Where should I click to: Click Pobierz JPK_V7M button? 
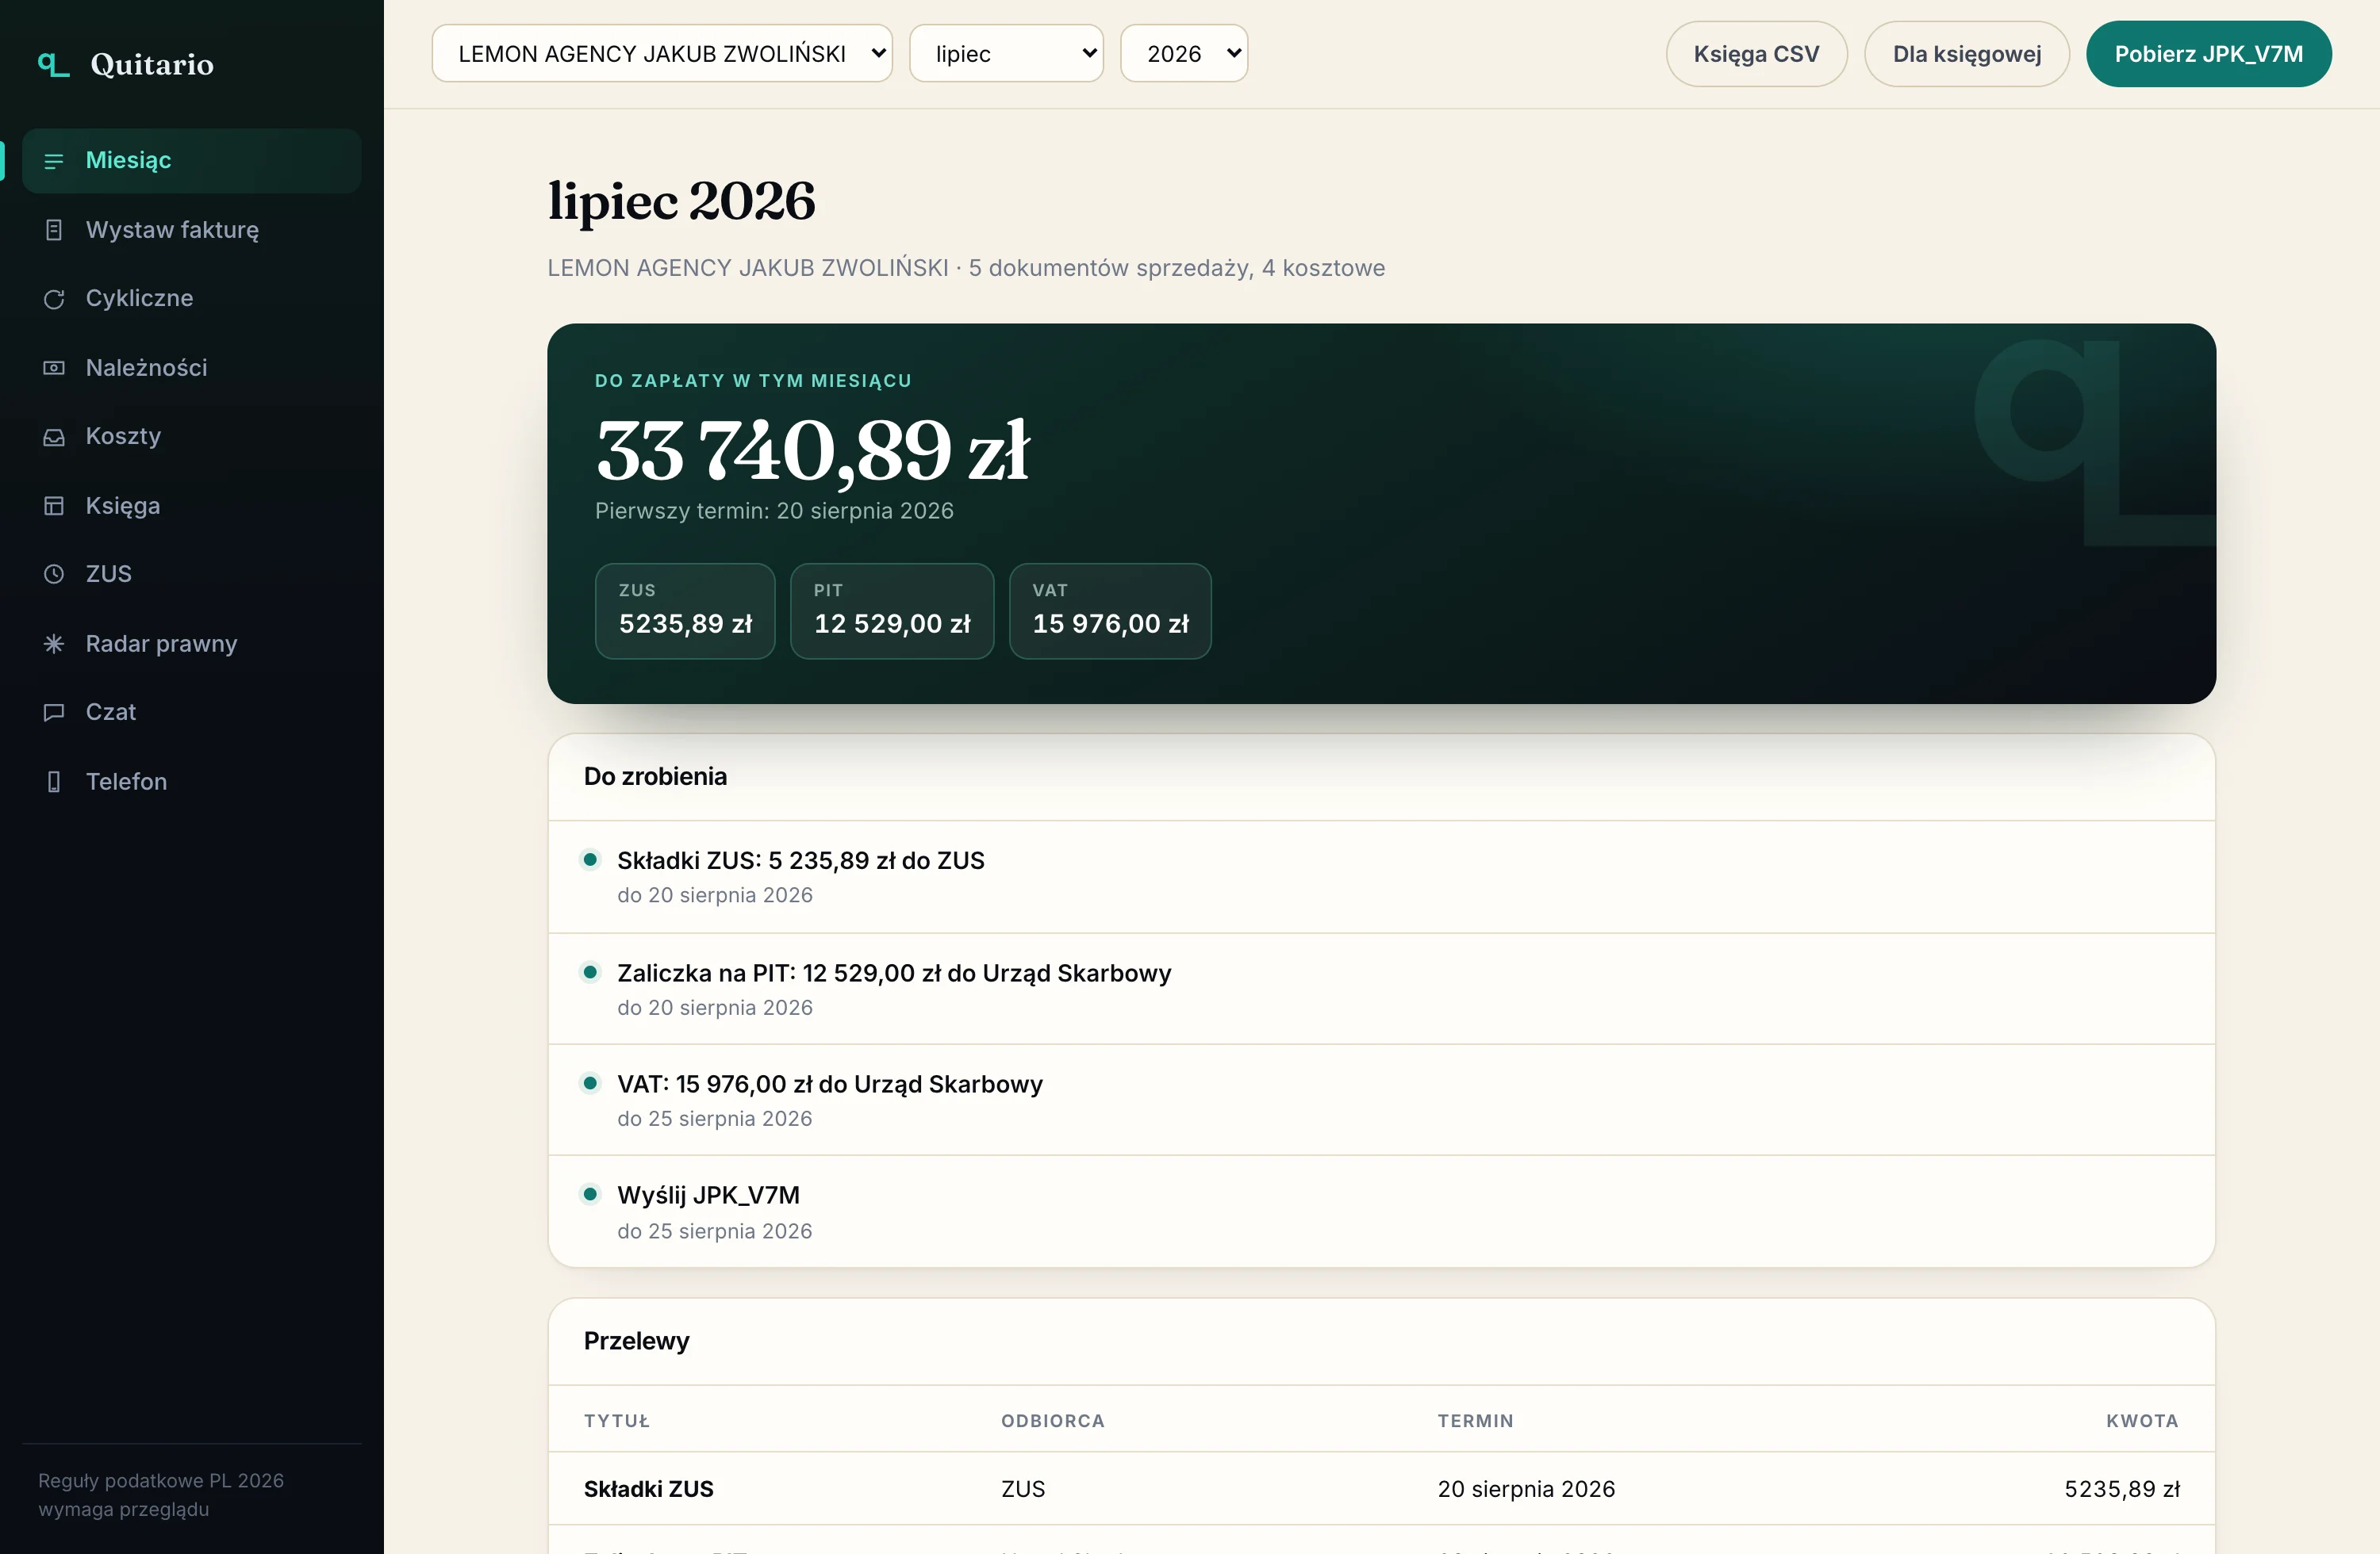(2208, 54)
